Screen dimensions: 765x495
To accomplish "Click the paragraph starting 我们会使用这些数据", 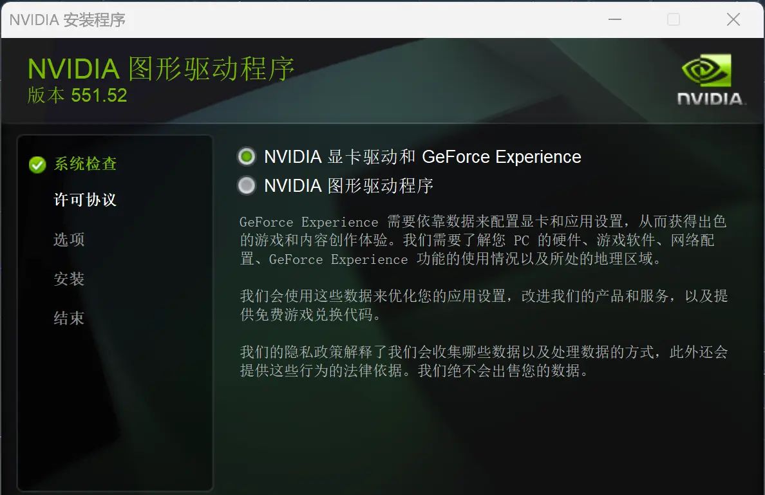I will 484,305.
